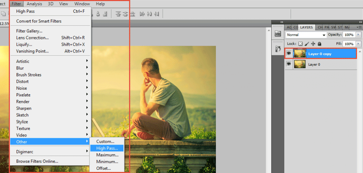363x173 pixels.
Task: Toggle visibility of Layer 0
Action: [289, 64]
